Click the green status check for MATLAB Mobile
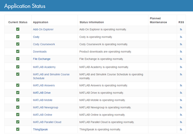Screen dimensions: 193x135 pyautogui.click(x=18, y=100)
